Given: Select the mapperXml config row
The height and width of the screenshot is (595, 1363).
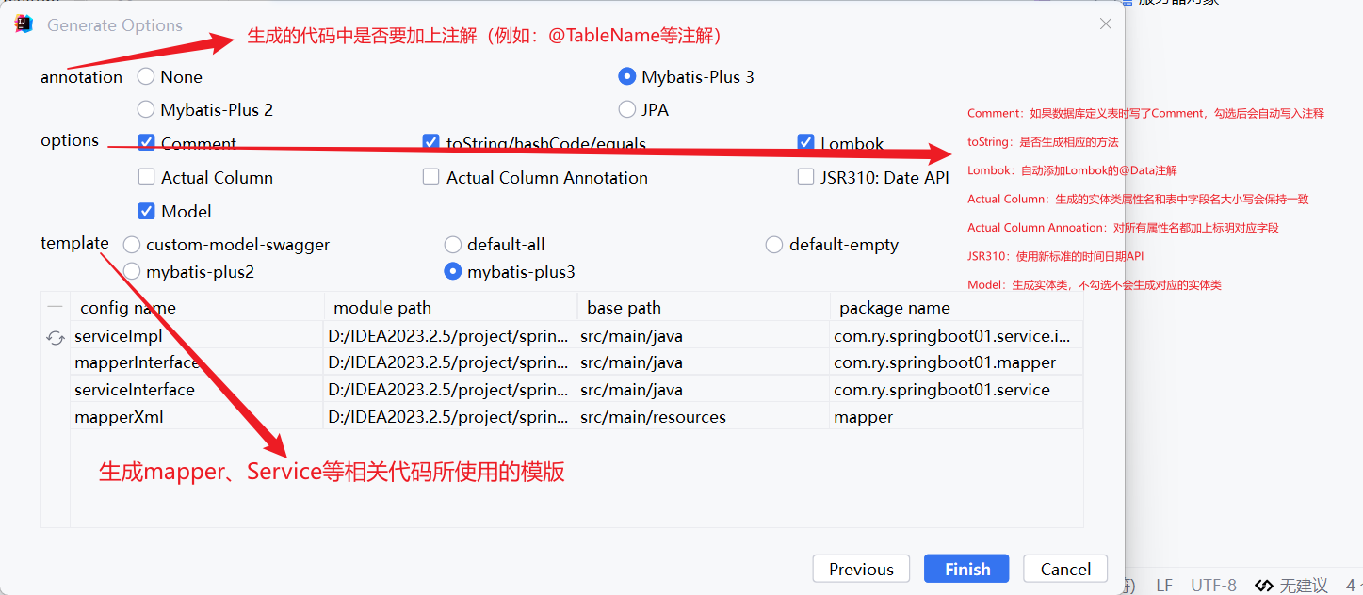Looking at the screenshot, I should pyautogui.click(x=188, y=416).
